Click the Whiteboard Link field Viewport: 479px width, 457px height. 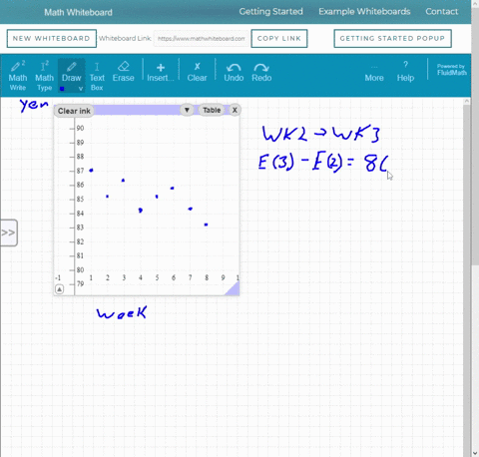pyautogui.click(x=202, y=39)
